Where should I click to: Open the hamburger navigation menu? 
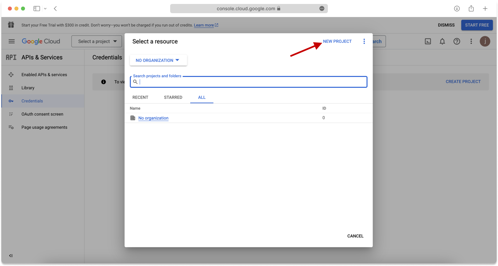point(11,41)
